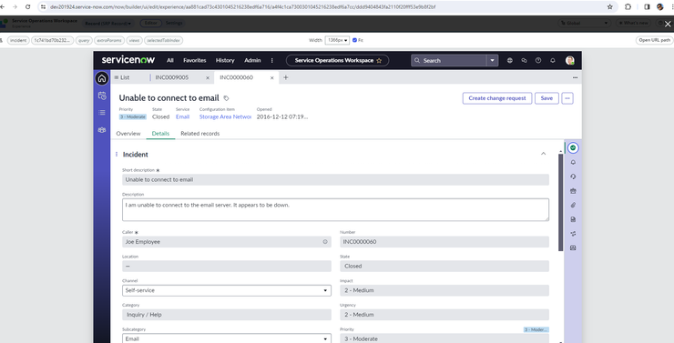Open the list icon in the left sidebar

102,113
